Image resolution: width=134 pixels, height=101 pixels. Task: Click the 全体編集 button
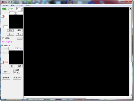tap(6, 78)
